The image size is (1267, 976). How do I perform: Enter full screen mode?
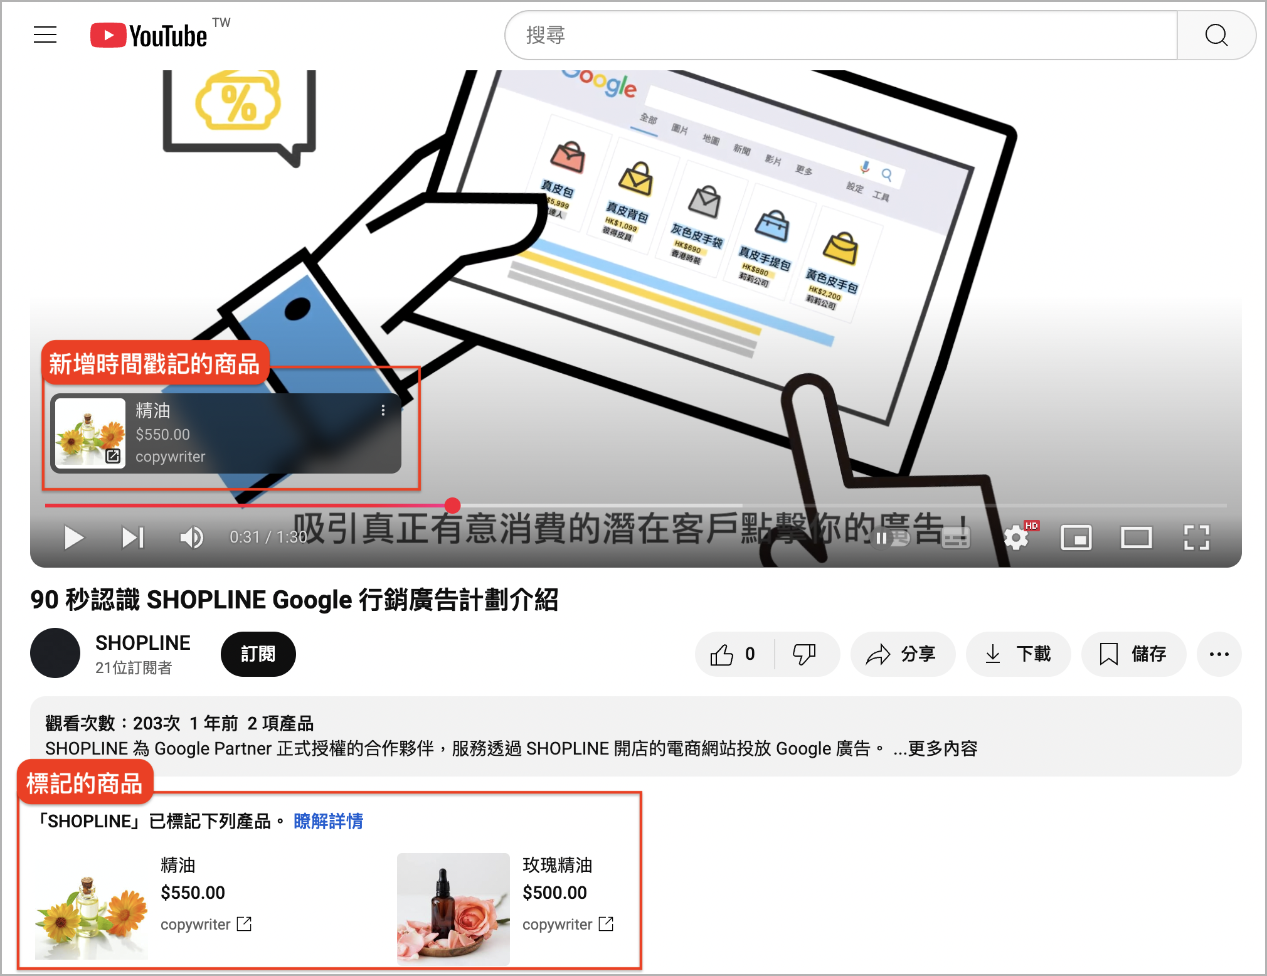click(x=1196, y=538)
